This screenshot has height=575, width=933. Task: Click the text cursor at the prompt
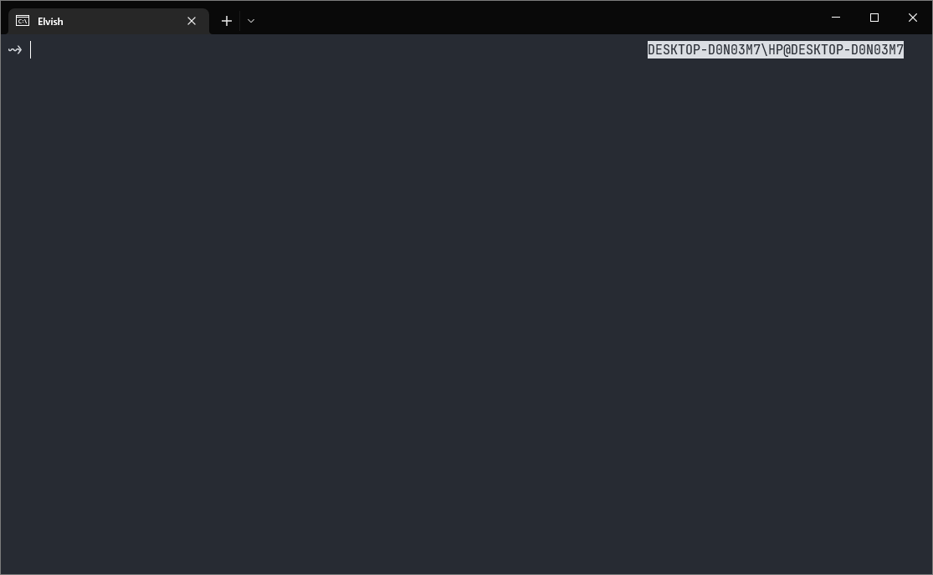[30, 50]
